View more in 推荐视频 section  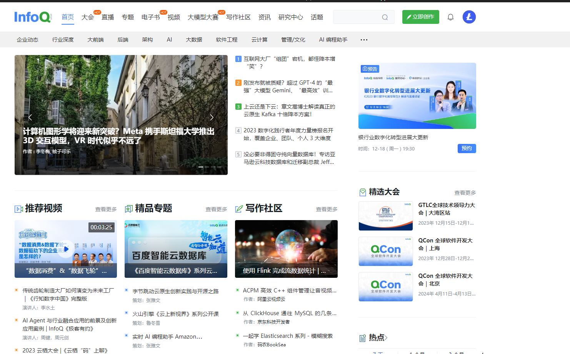106,209
